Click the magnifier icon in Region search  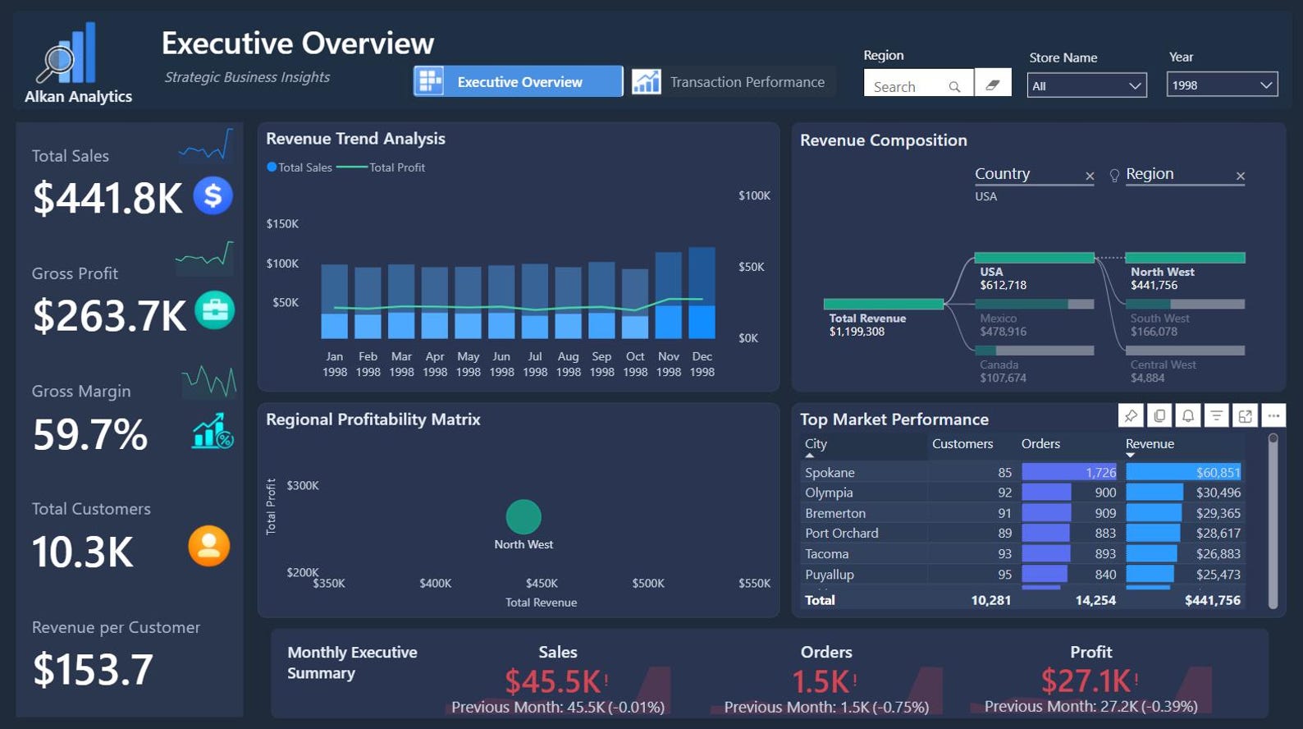click(x=954, y=86)
